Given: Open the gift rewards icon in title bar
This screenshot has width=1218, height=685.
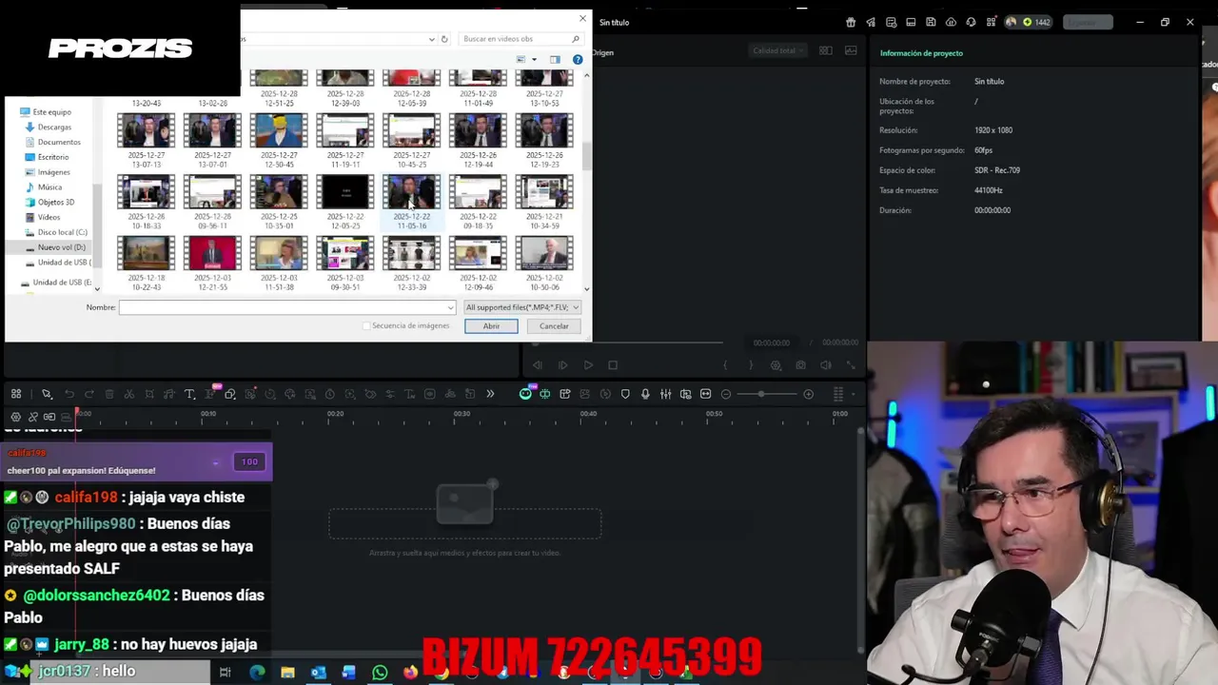Looking at the screenshot, I should [851, 22].
